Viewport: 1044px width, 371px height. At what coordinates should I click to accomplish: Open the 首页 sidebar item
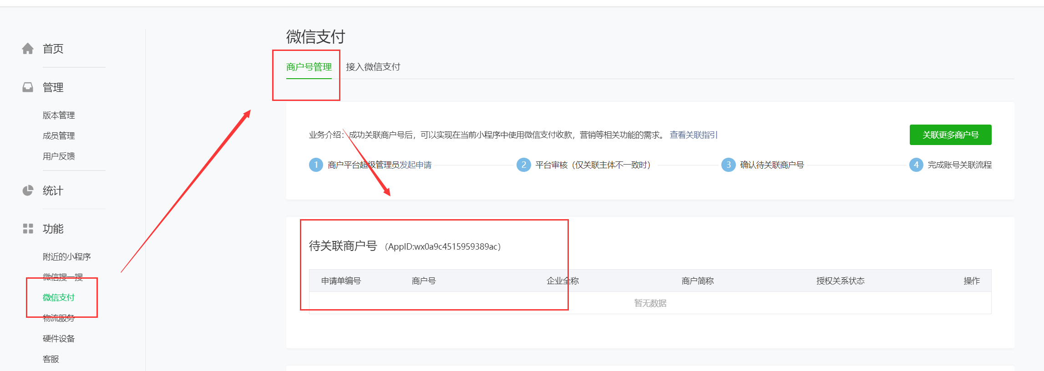53,49
